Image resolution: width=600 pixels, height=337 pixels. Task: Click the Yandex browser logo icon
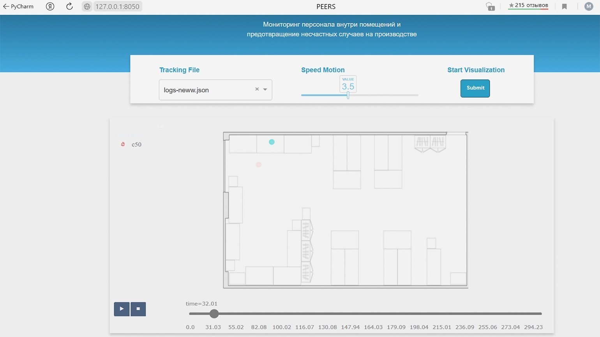pyautogui.click(x=50, y=7)
